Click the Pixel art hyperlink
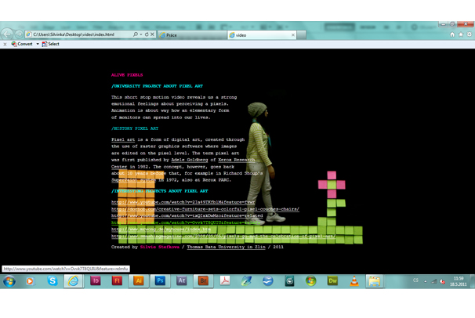 123,139
